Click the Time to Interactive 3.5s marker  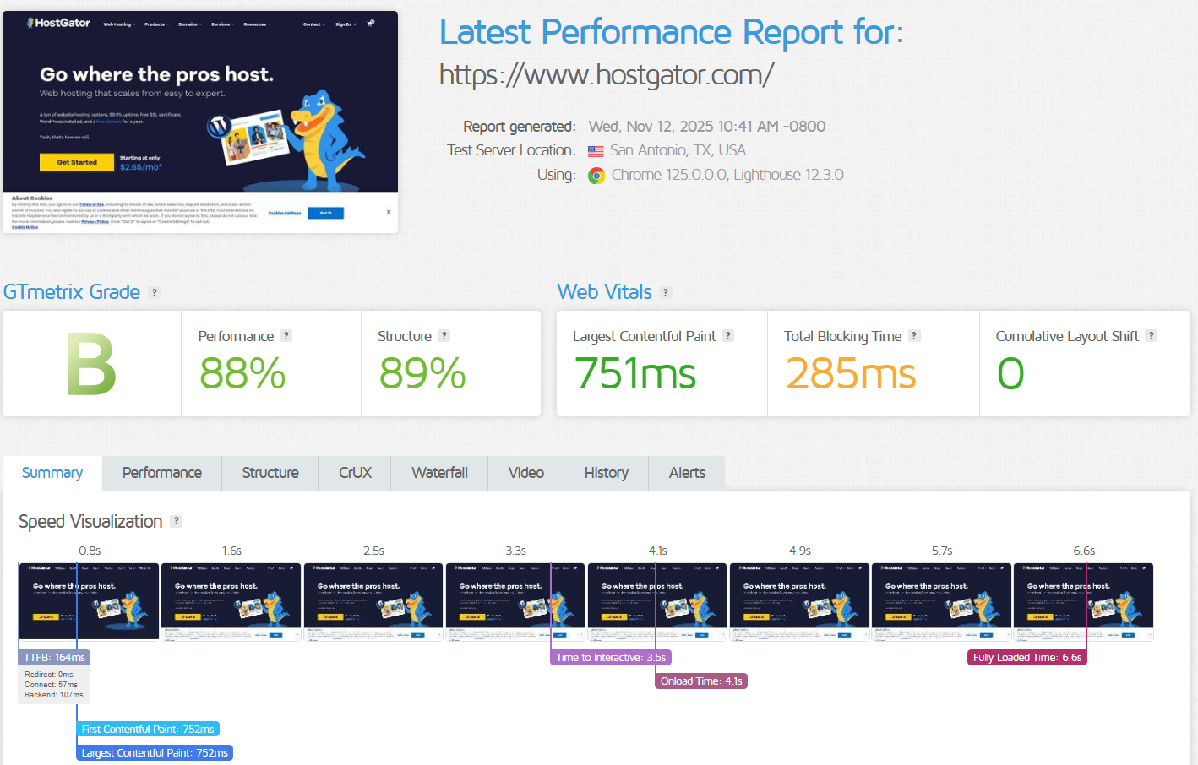611,657
